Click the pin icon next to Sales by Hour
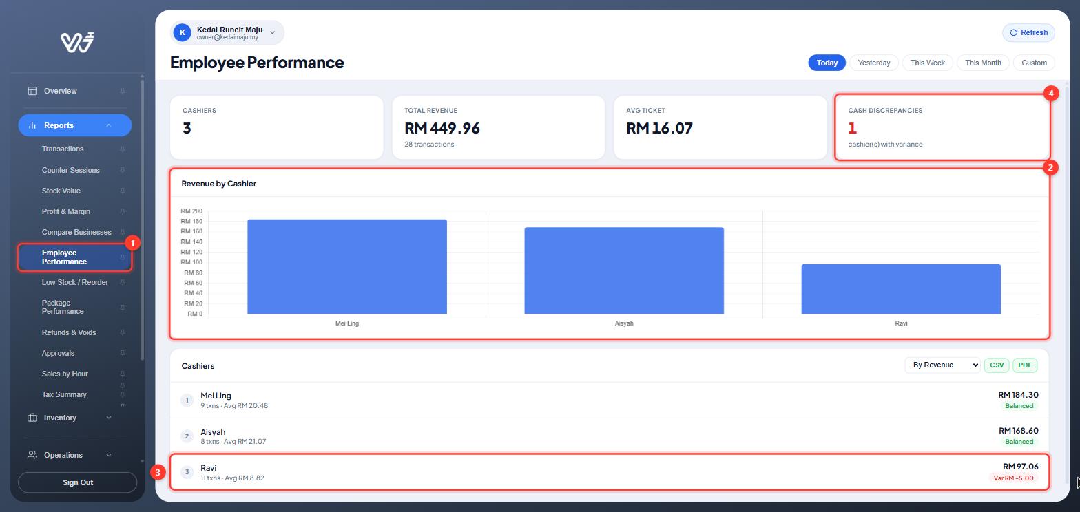Image resolution: width=1080 pixels, height=512 pixels. pos(123,374)
